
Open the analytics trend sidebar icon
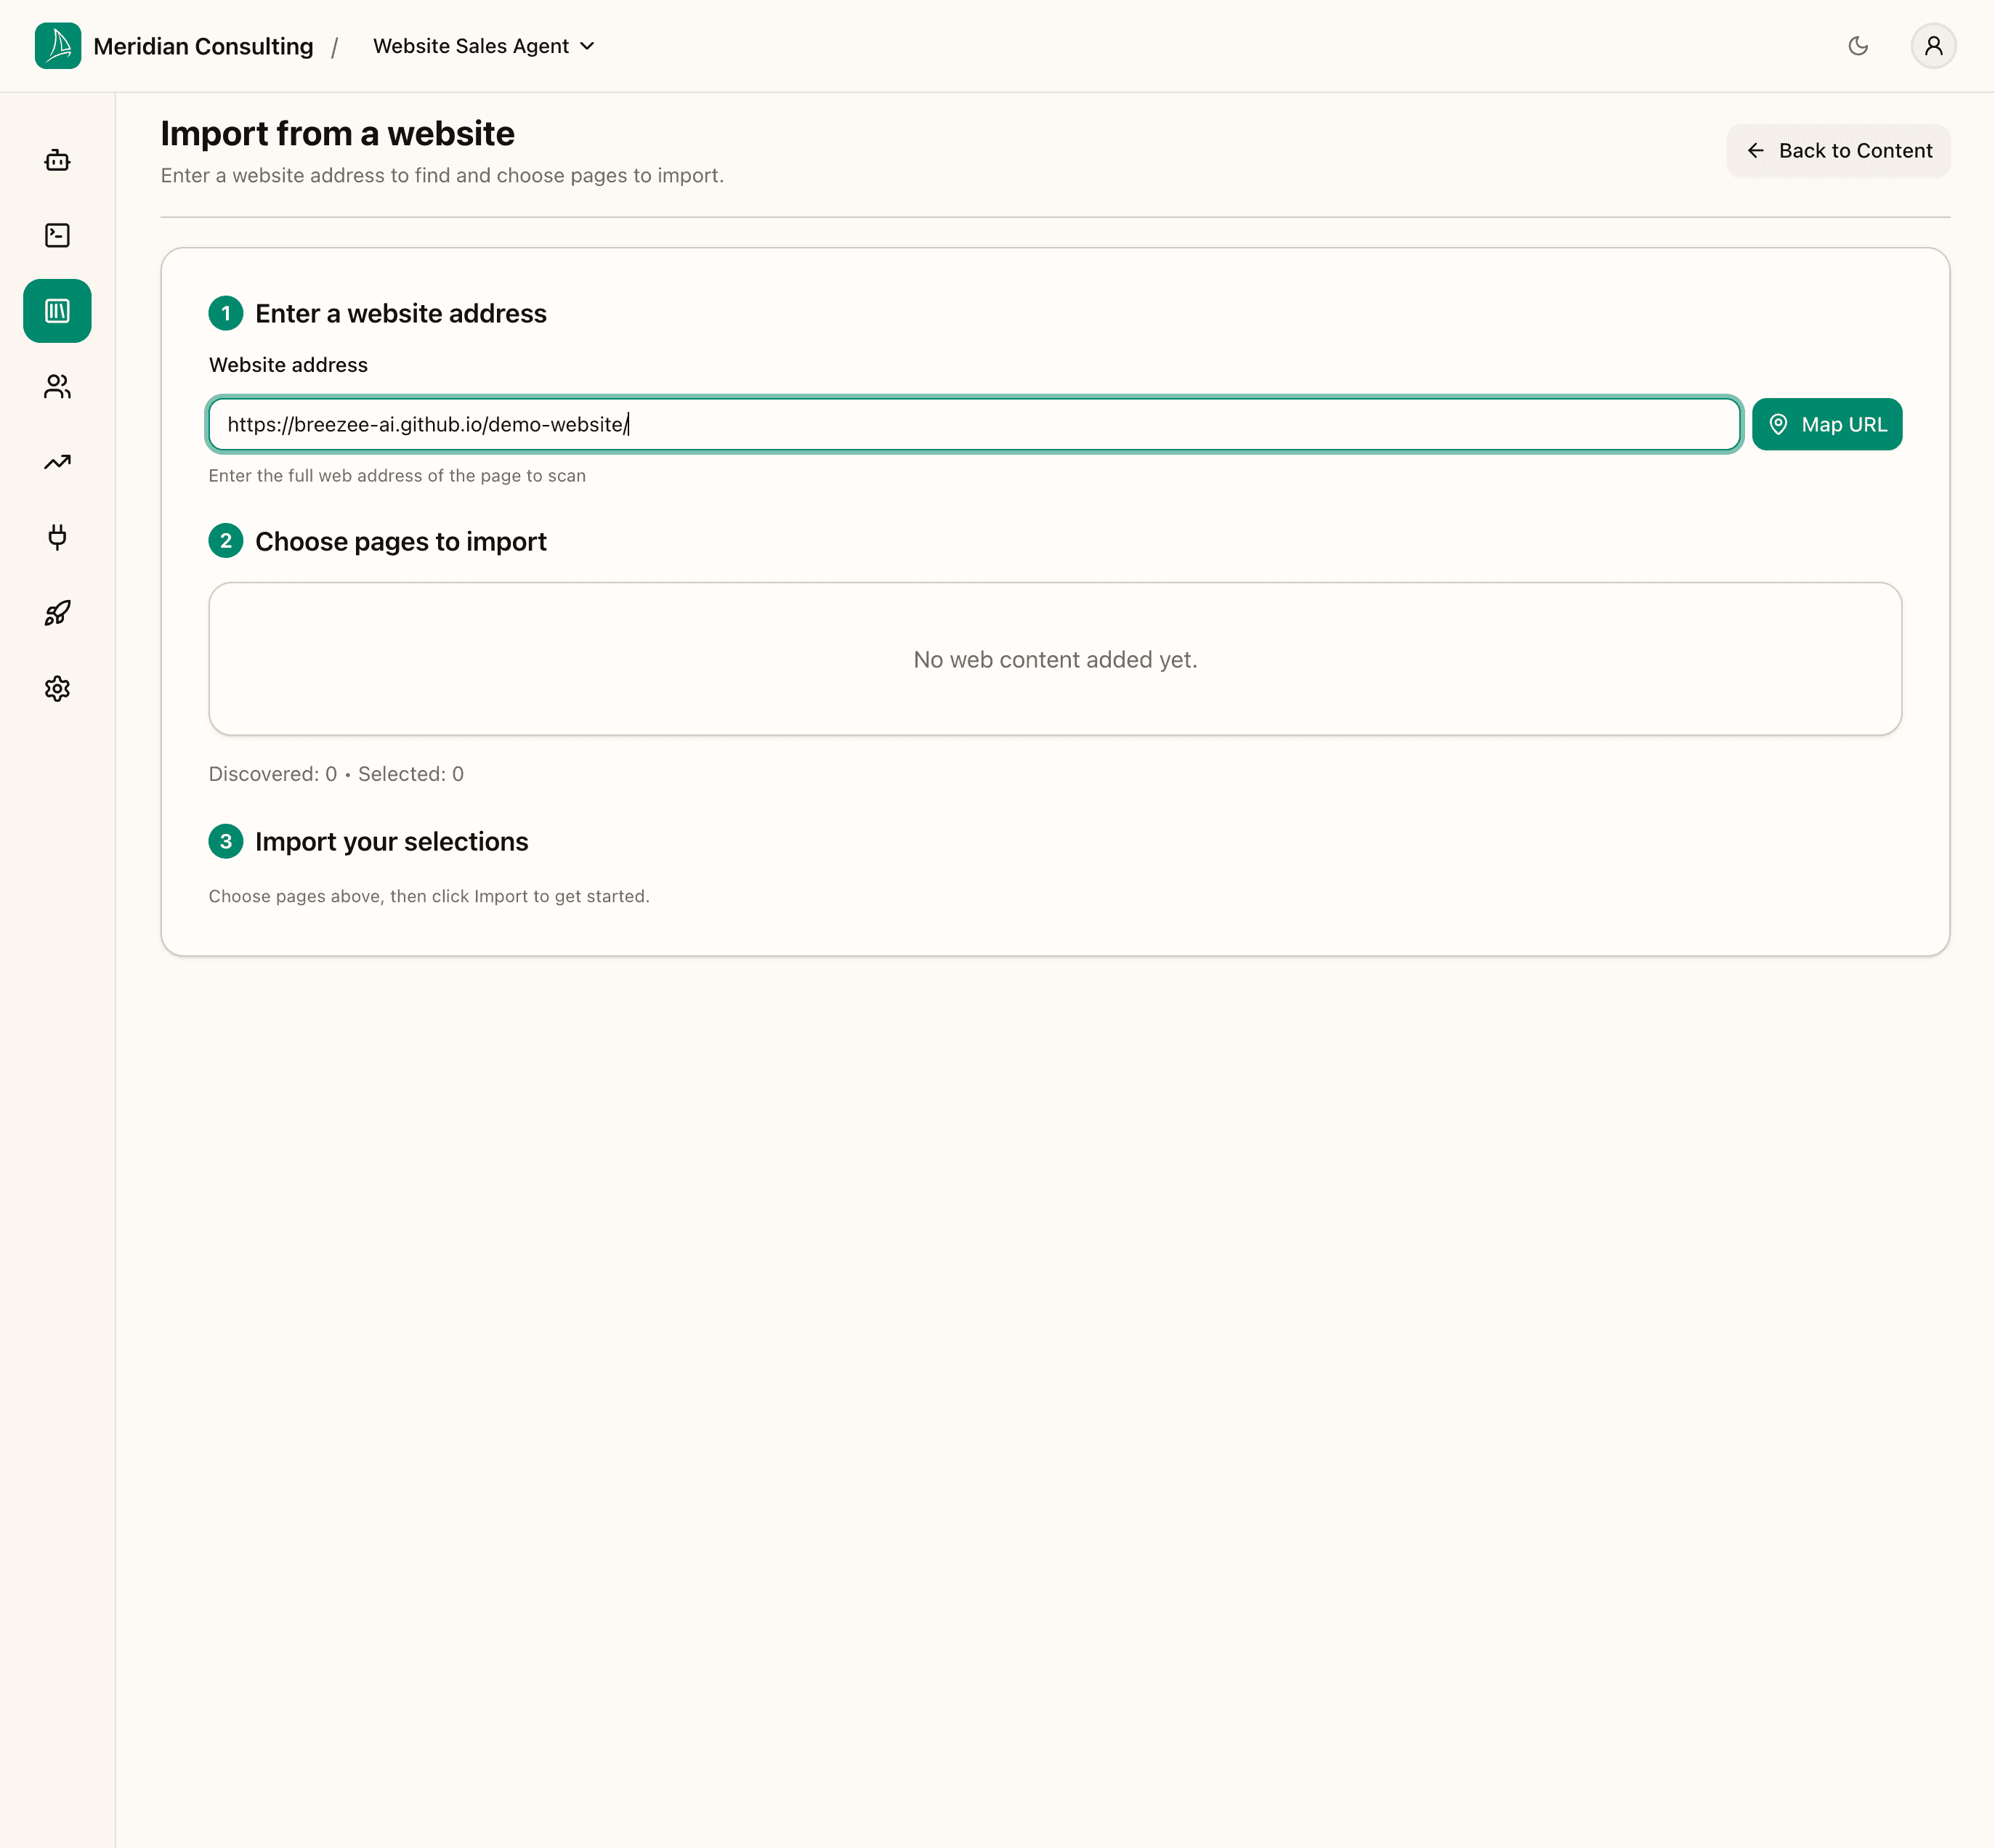57,462
